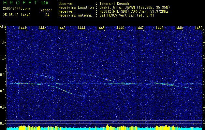
Task: Click antenna text 2el-HB9CV Vertical
Action: click(117, 15)
